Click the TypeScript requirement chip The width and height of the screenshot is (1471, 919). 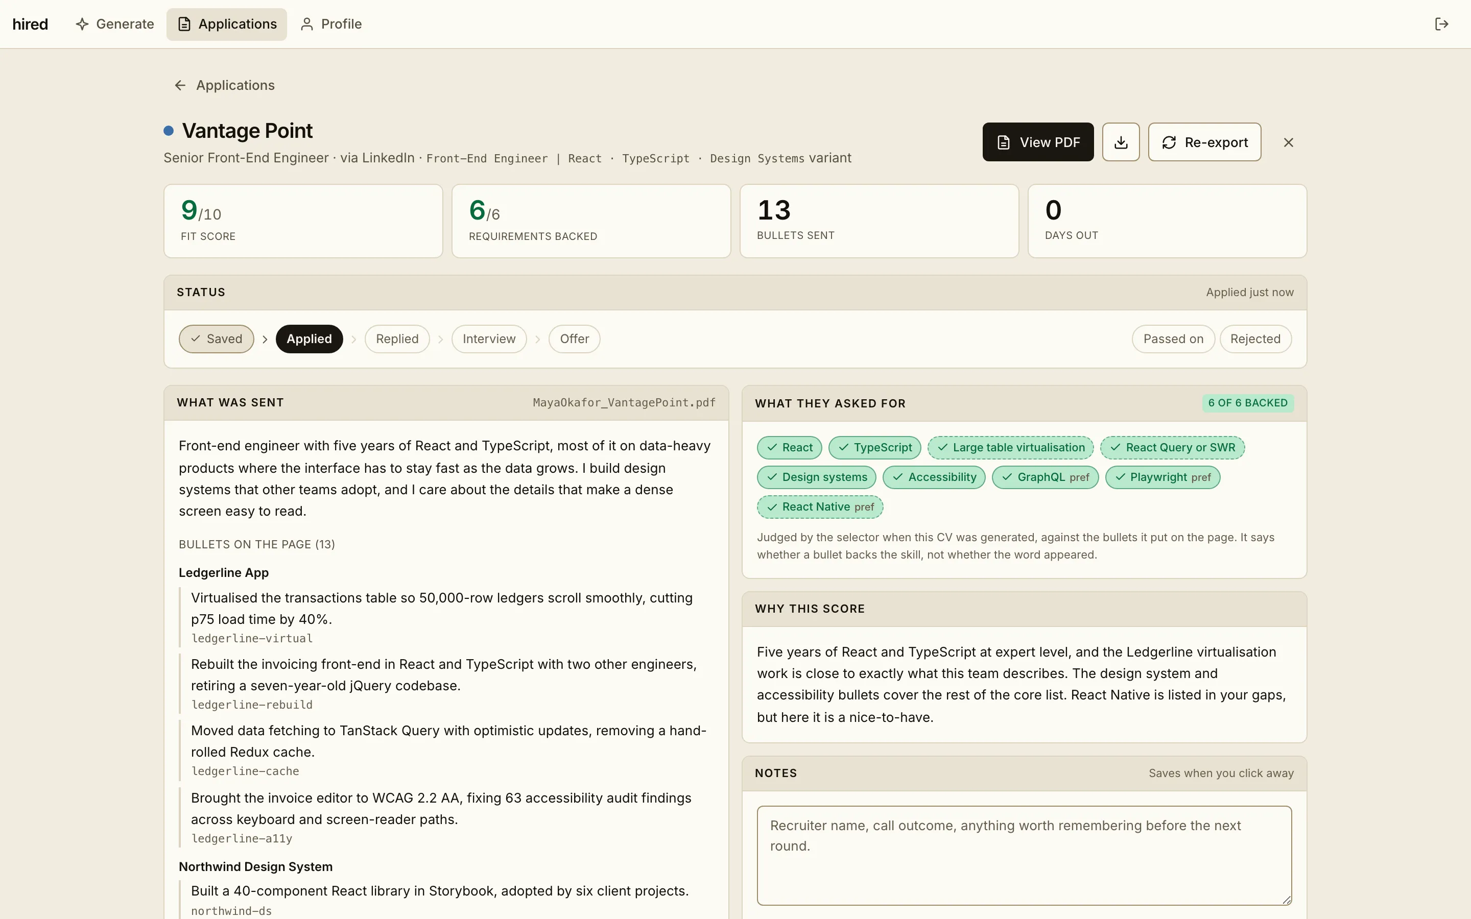874,447
